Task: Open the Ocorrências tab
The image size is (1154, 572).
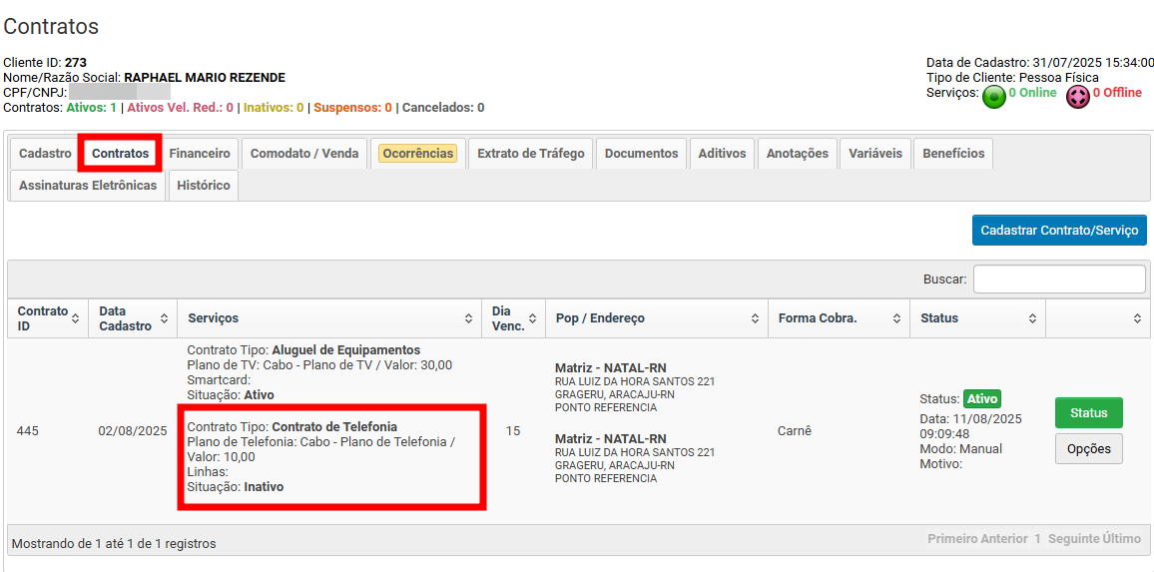Action: 418,154
